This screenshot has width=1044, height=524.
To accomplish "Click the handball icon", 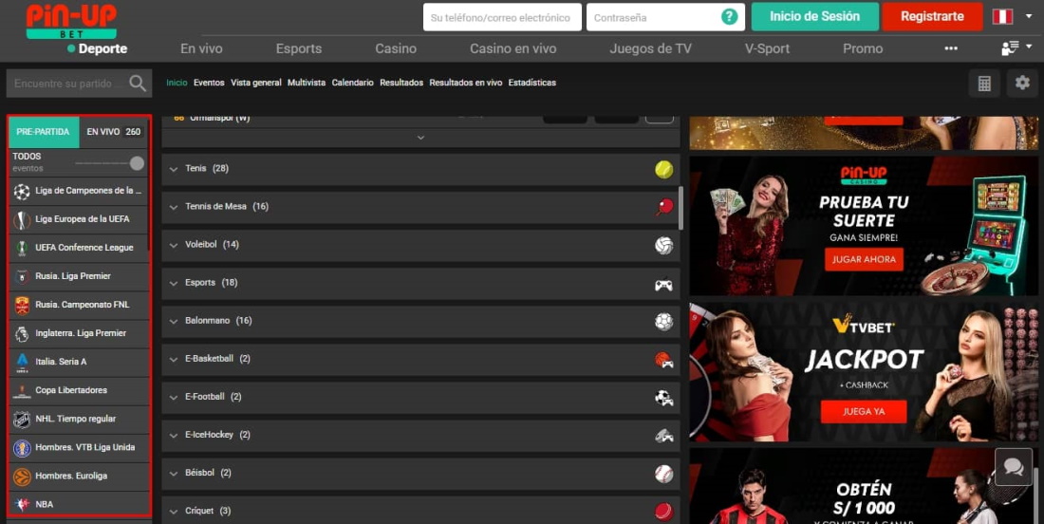I will point(663,322).
